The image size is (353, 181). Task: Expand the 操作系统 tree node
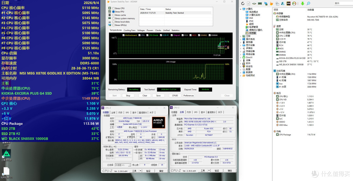pyautogui.click(x=241, y=39)
